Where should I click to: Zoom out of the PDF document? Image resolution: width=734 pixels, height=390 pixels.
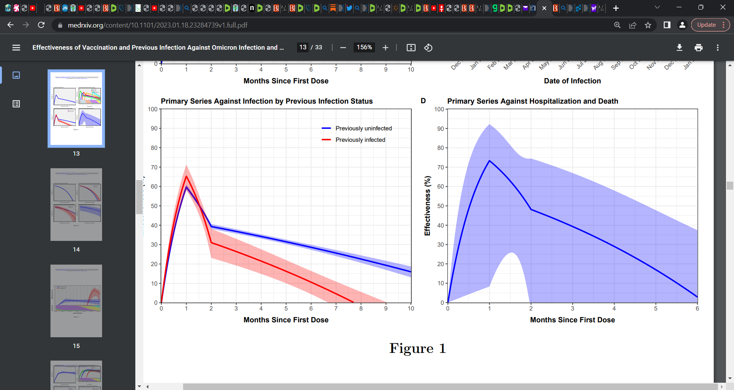point(343,47)
